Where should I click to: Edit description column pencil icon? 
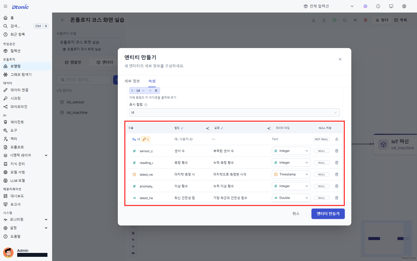222,128
